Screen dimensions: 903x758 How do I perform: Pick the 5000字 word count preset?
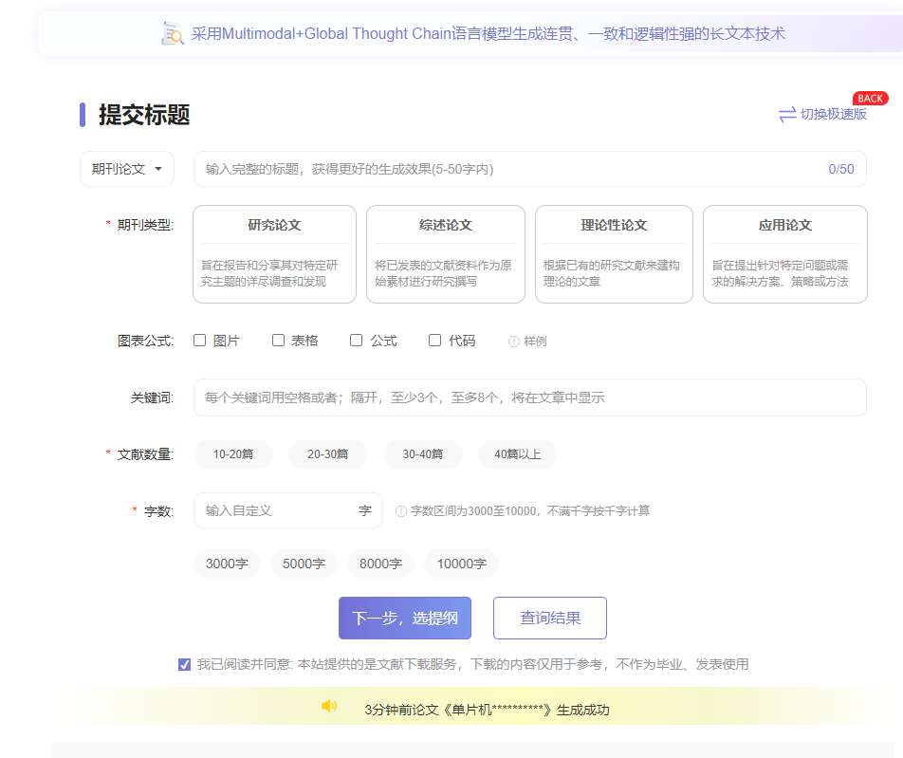pyautogui.click(x=304, y=564)
